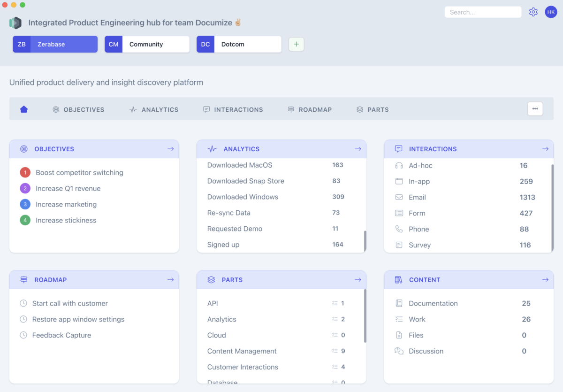Click the home icon in the navigation bar

pyautogui.click(x=23, y=109)
